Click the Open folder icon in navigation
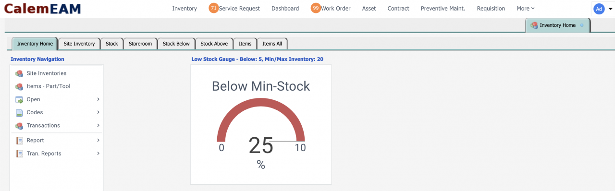The width and height of the screenshot is (615, 191). pyautogui.click(x=19, y=99)
